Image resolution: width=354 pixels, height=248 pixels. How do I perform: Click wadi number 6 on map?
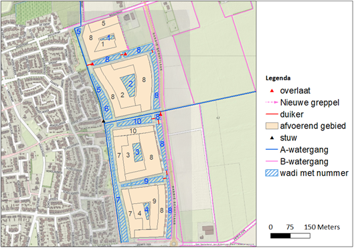pos(106,109)
